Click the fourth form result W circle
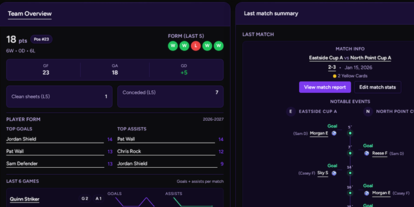Image resolution: width=414 pixels, height=207 pixels. [207, 46]
